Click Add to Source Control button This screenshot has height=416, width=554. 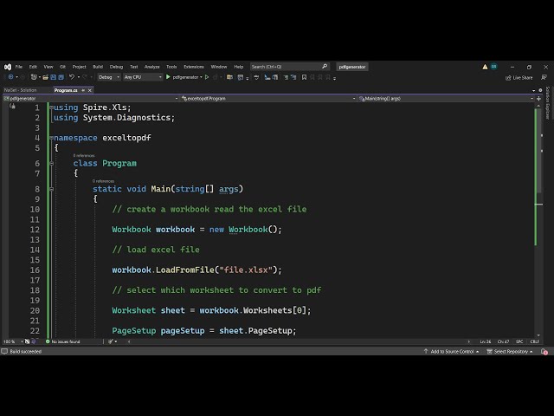click(451, 351)
